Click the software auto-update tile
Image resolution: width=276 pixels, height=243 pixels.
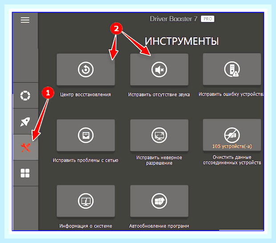159,201
